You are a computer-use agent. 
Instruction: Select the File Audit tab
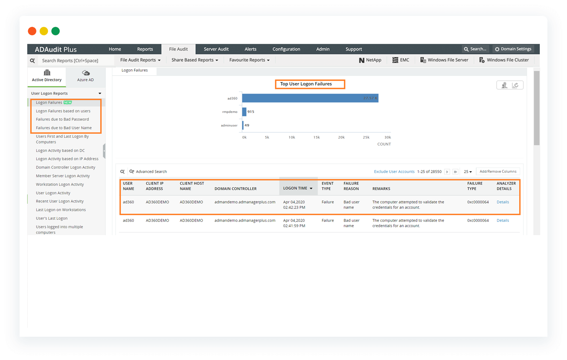pyautogui.click(x=179, y=49)
